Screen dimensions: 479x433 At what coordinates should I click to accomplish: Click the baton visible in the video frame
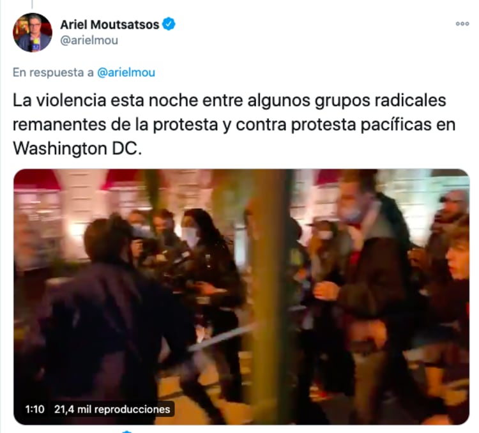[x=224, y=337]
